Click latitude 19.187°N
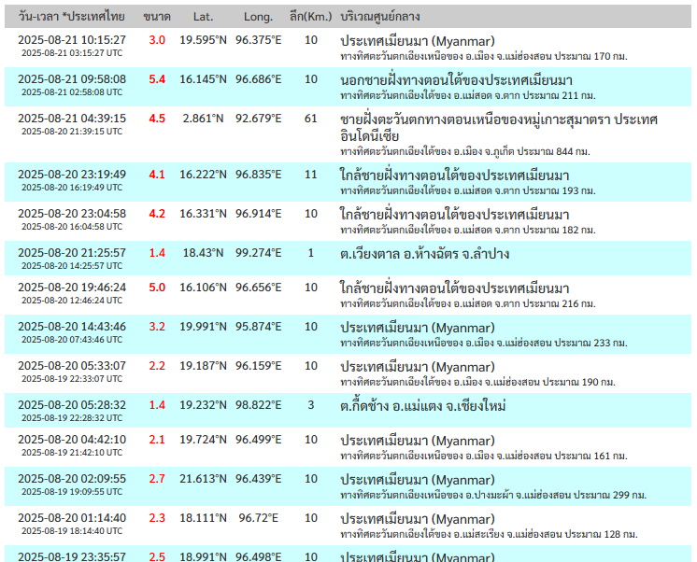The width and height of the screenshot is (697, 562). [203, 365]
